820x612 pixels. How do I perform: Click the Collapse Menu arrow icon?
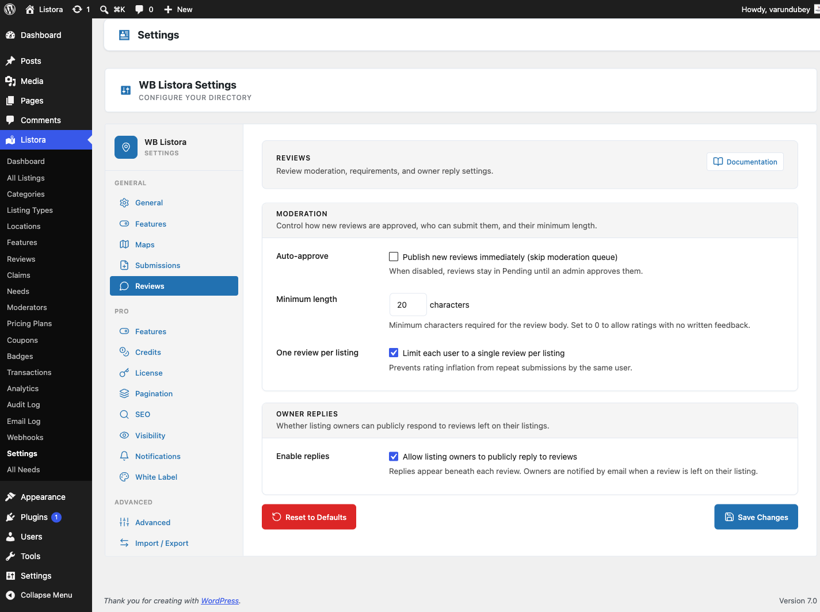pos(10,595)
